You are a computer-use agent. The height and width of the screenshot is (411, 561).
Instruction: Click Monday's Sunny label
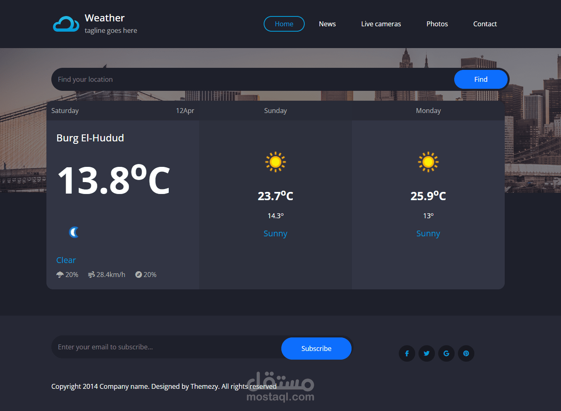tap(428, 233)
